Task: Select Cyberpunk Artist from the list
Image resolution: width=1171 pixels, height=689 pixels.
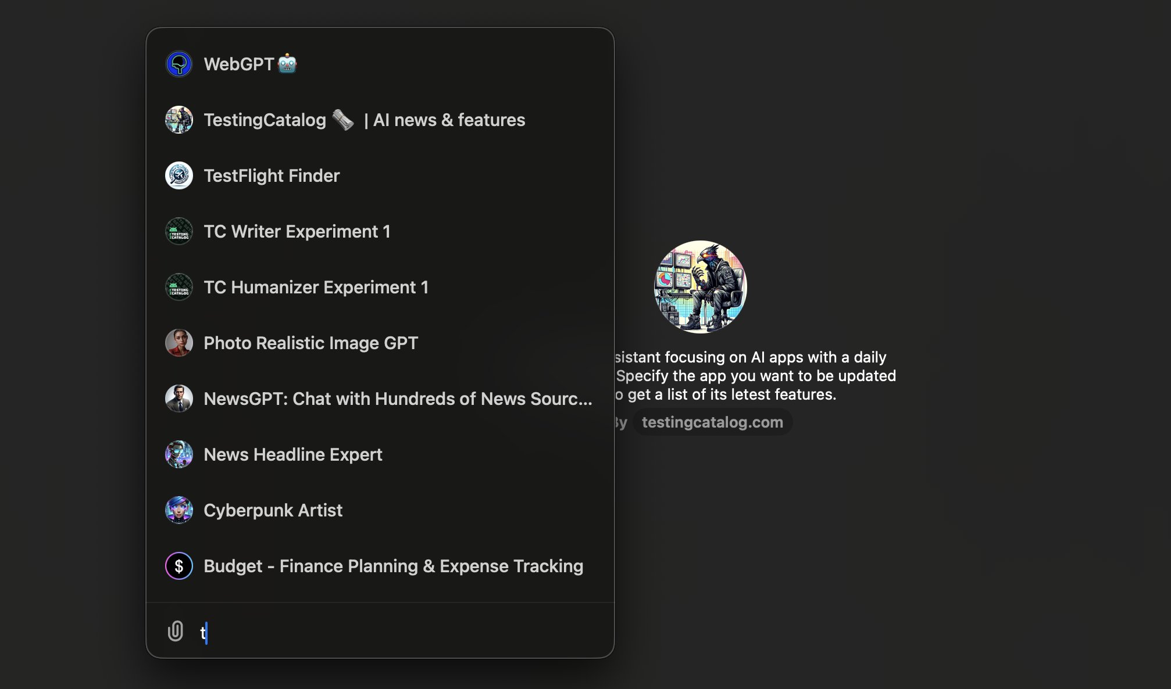Action: pos(380,510)
